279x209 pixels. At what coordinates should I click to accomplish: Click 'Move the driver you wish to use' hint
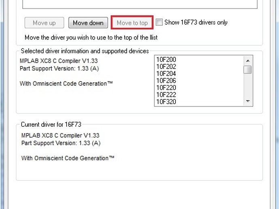(x=91, y=38)
